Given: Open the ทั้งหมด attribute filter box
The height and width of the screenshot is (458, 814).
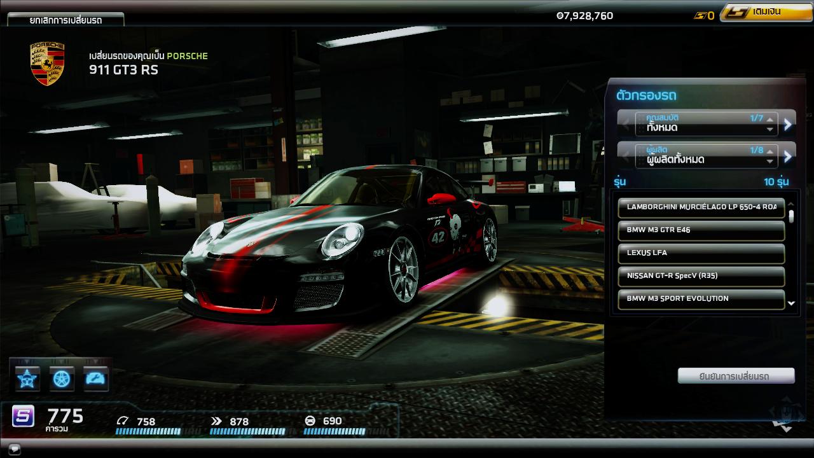Looking at the screenshot, I should click(706, 123).
